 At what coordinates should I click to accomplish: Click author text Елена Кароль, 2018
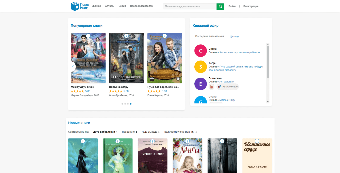tap(158, 95)
